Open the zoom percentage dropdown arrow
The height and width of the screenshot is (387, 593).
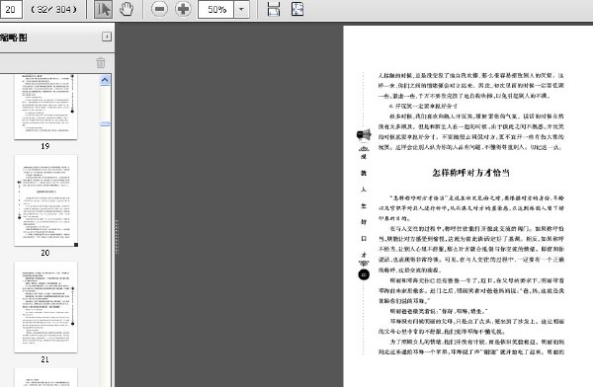tap(241, 10)
